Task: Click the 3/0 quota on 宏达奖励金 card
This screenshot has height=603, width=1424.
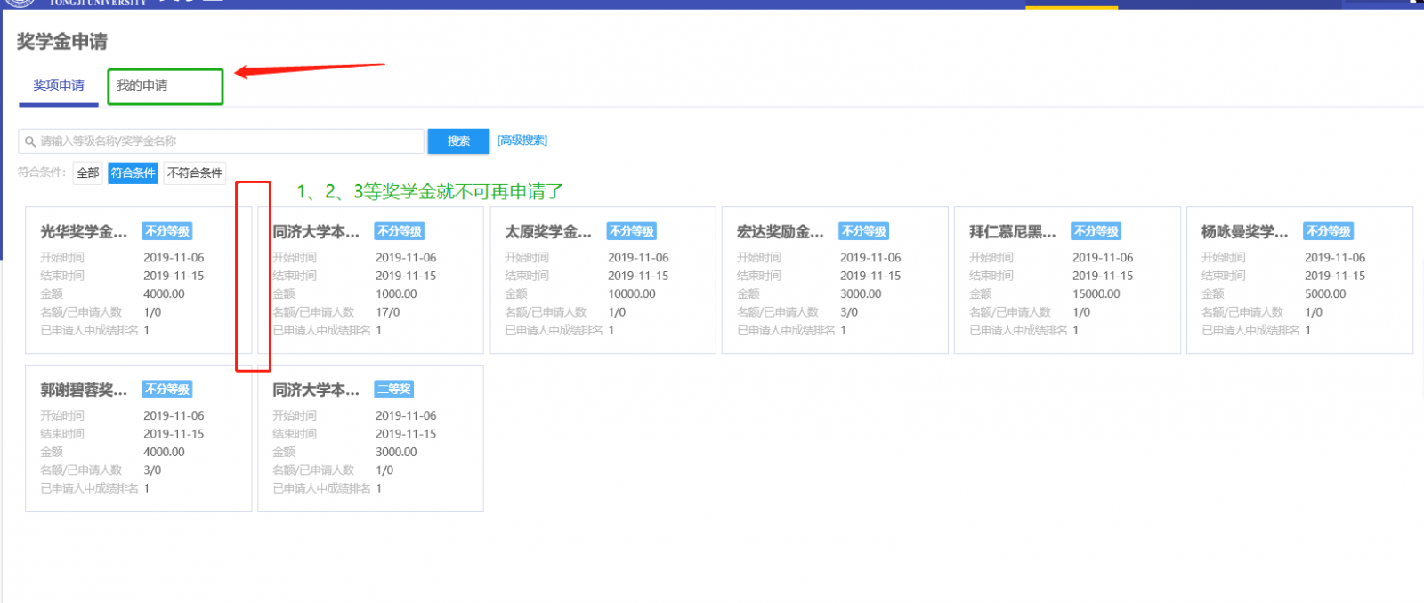Action: pyautogui.click(x=849, y=313)
